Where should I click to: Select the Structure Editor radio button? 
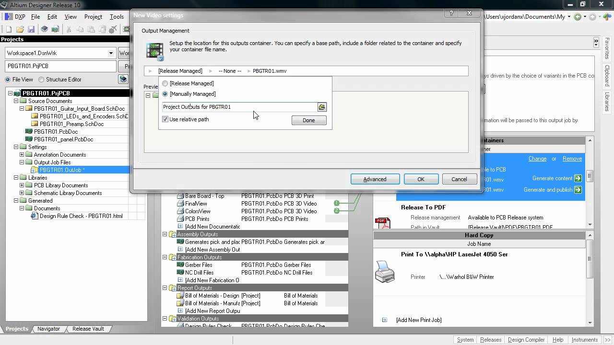[41, 80]
